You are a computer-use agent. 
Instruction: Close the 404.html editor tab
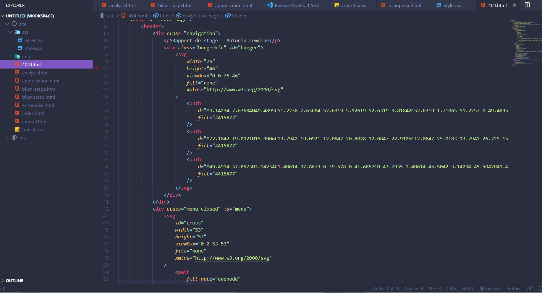515,5
